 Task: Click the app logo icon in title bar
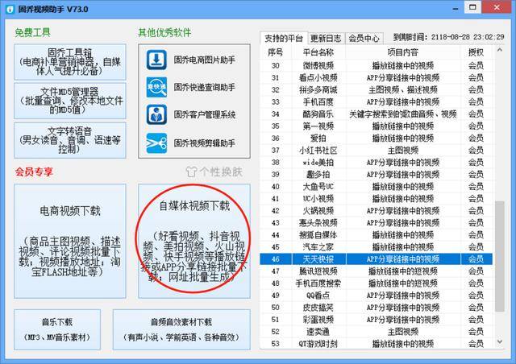pos(10,9)
